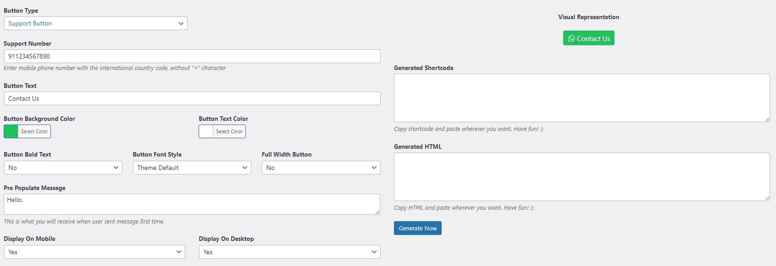Click into the Button Text field
This screenshot has height=266, width=776.
pos(192,98)
